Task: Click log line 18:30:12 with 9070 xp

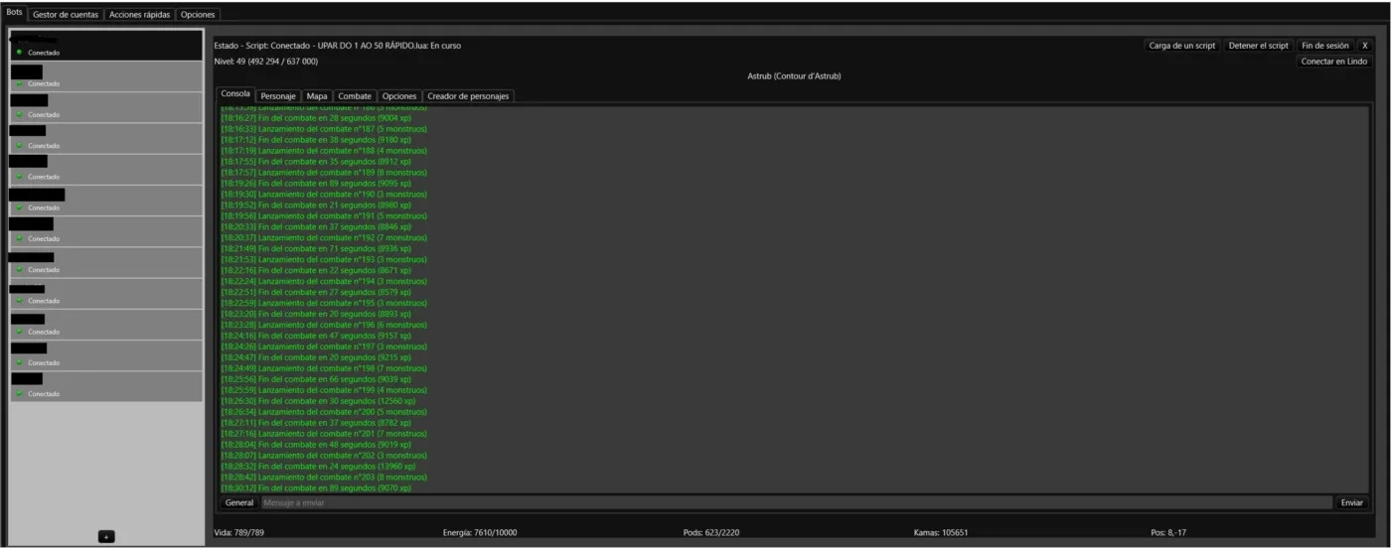Action: (316, 488)
